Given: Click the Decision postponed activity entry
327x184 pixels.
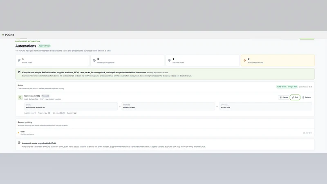Looking at the screenshot, I should [27, 134].
